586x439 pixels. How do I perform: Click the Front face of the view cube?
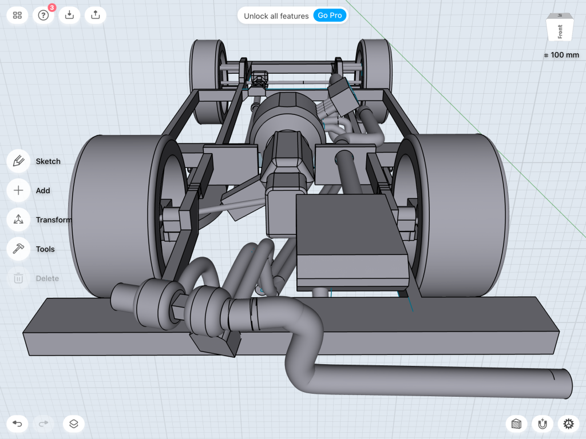559,31
